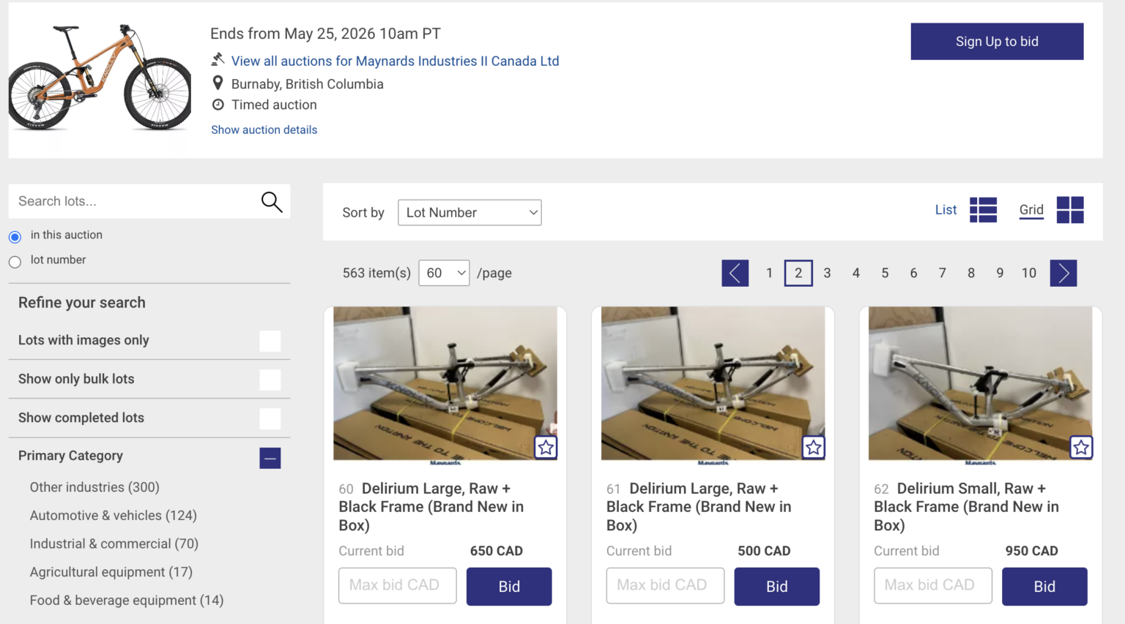
Task: Add lot 61 to watchlist star
Action: (814, 447)
